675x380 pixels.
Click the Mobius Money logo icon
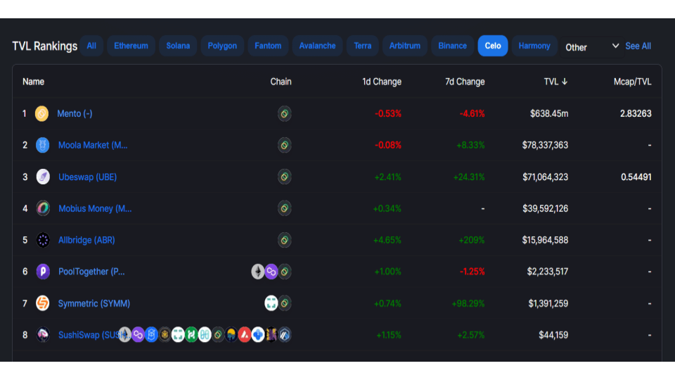pyautogui.click(x=43, y=208)
